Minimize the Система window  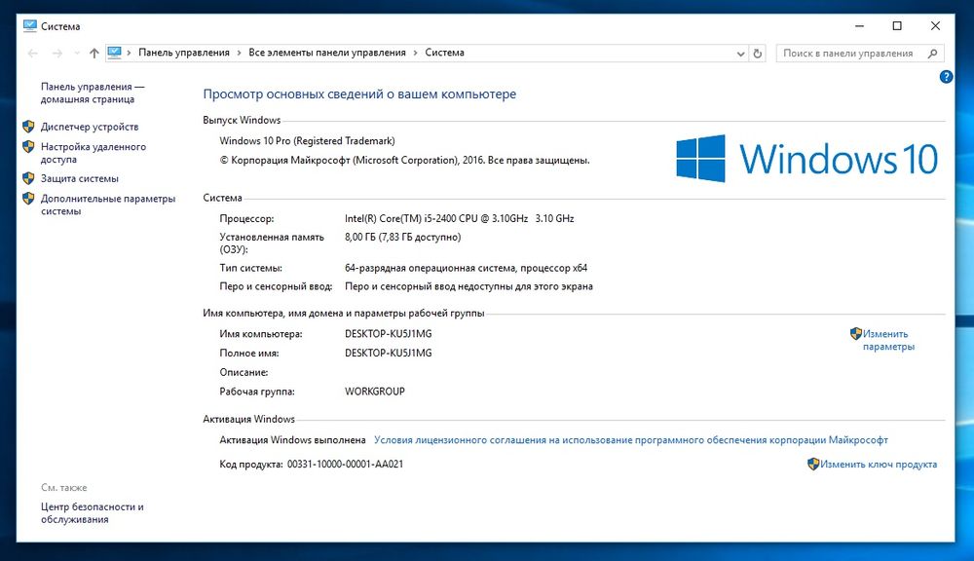click(860, 26)
